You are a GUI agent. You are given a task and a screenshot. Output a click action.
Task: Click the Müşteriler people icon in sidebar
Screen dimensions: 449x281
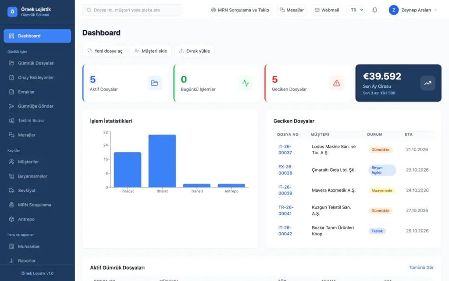[11, 162]
